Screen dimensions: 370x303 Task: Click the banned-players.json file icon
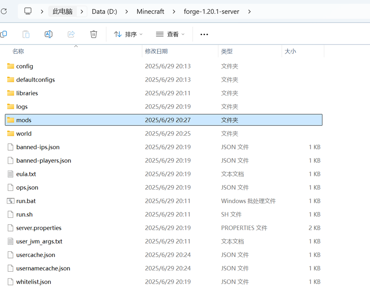pyautogui.click(x=11, y=160)
